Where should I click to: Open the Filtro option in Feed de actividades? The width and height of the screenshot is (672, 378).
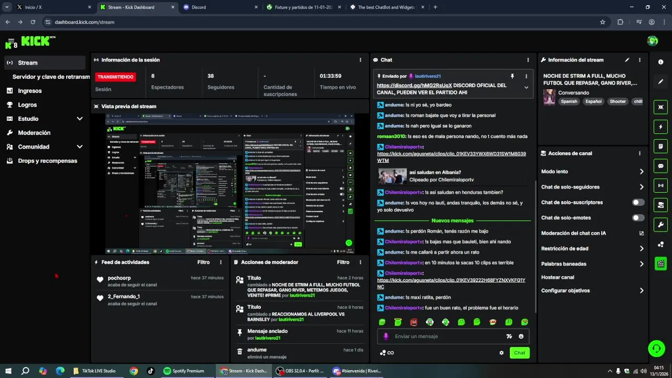(204, 262)
